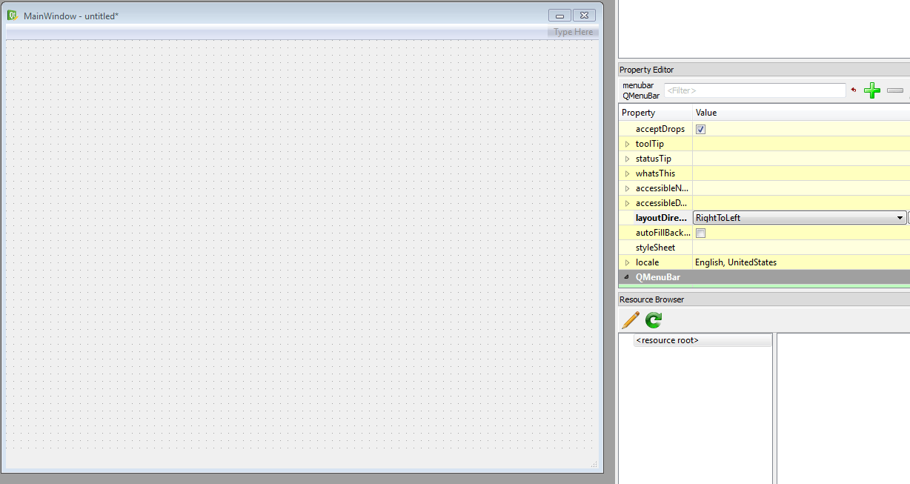Enable the autoFillBackground checkbox
The height and width of the screenshot is (484, 910).
[700, 232]
